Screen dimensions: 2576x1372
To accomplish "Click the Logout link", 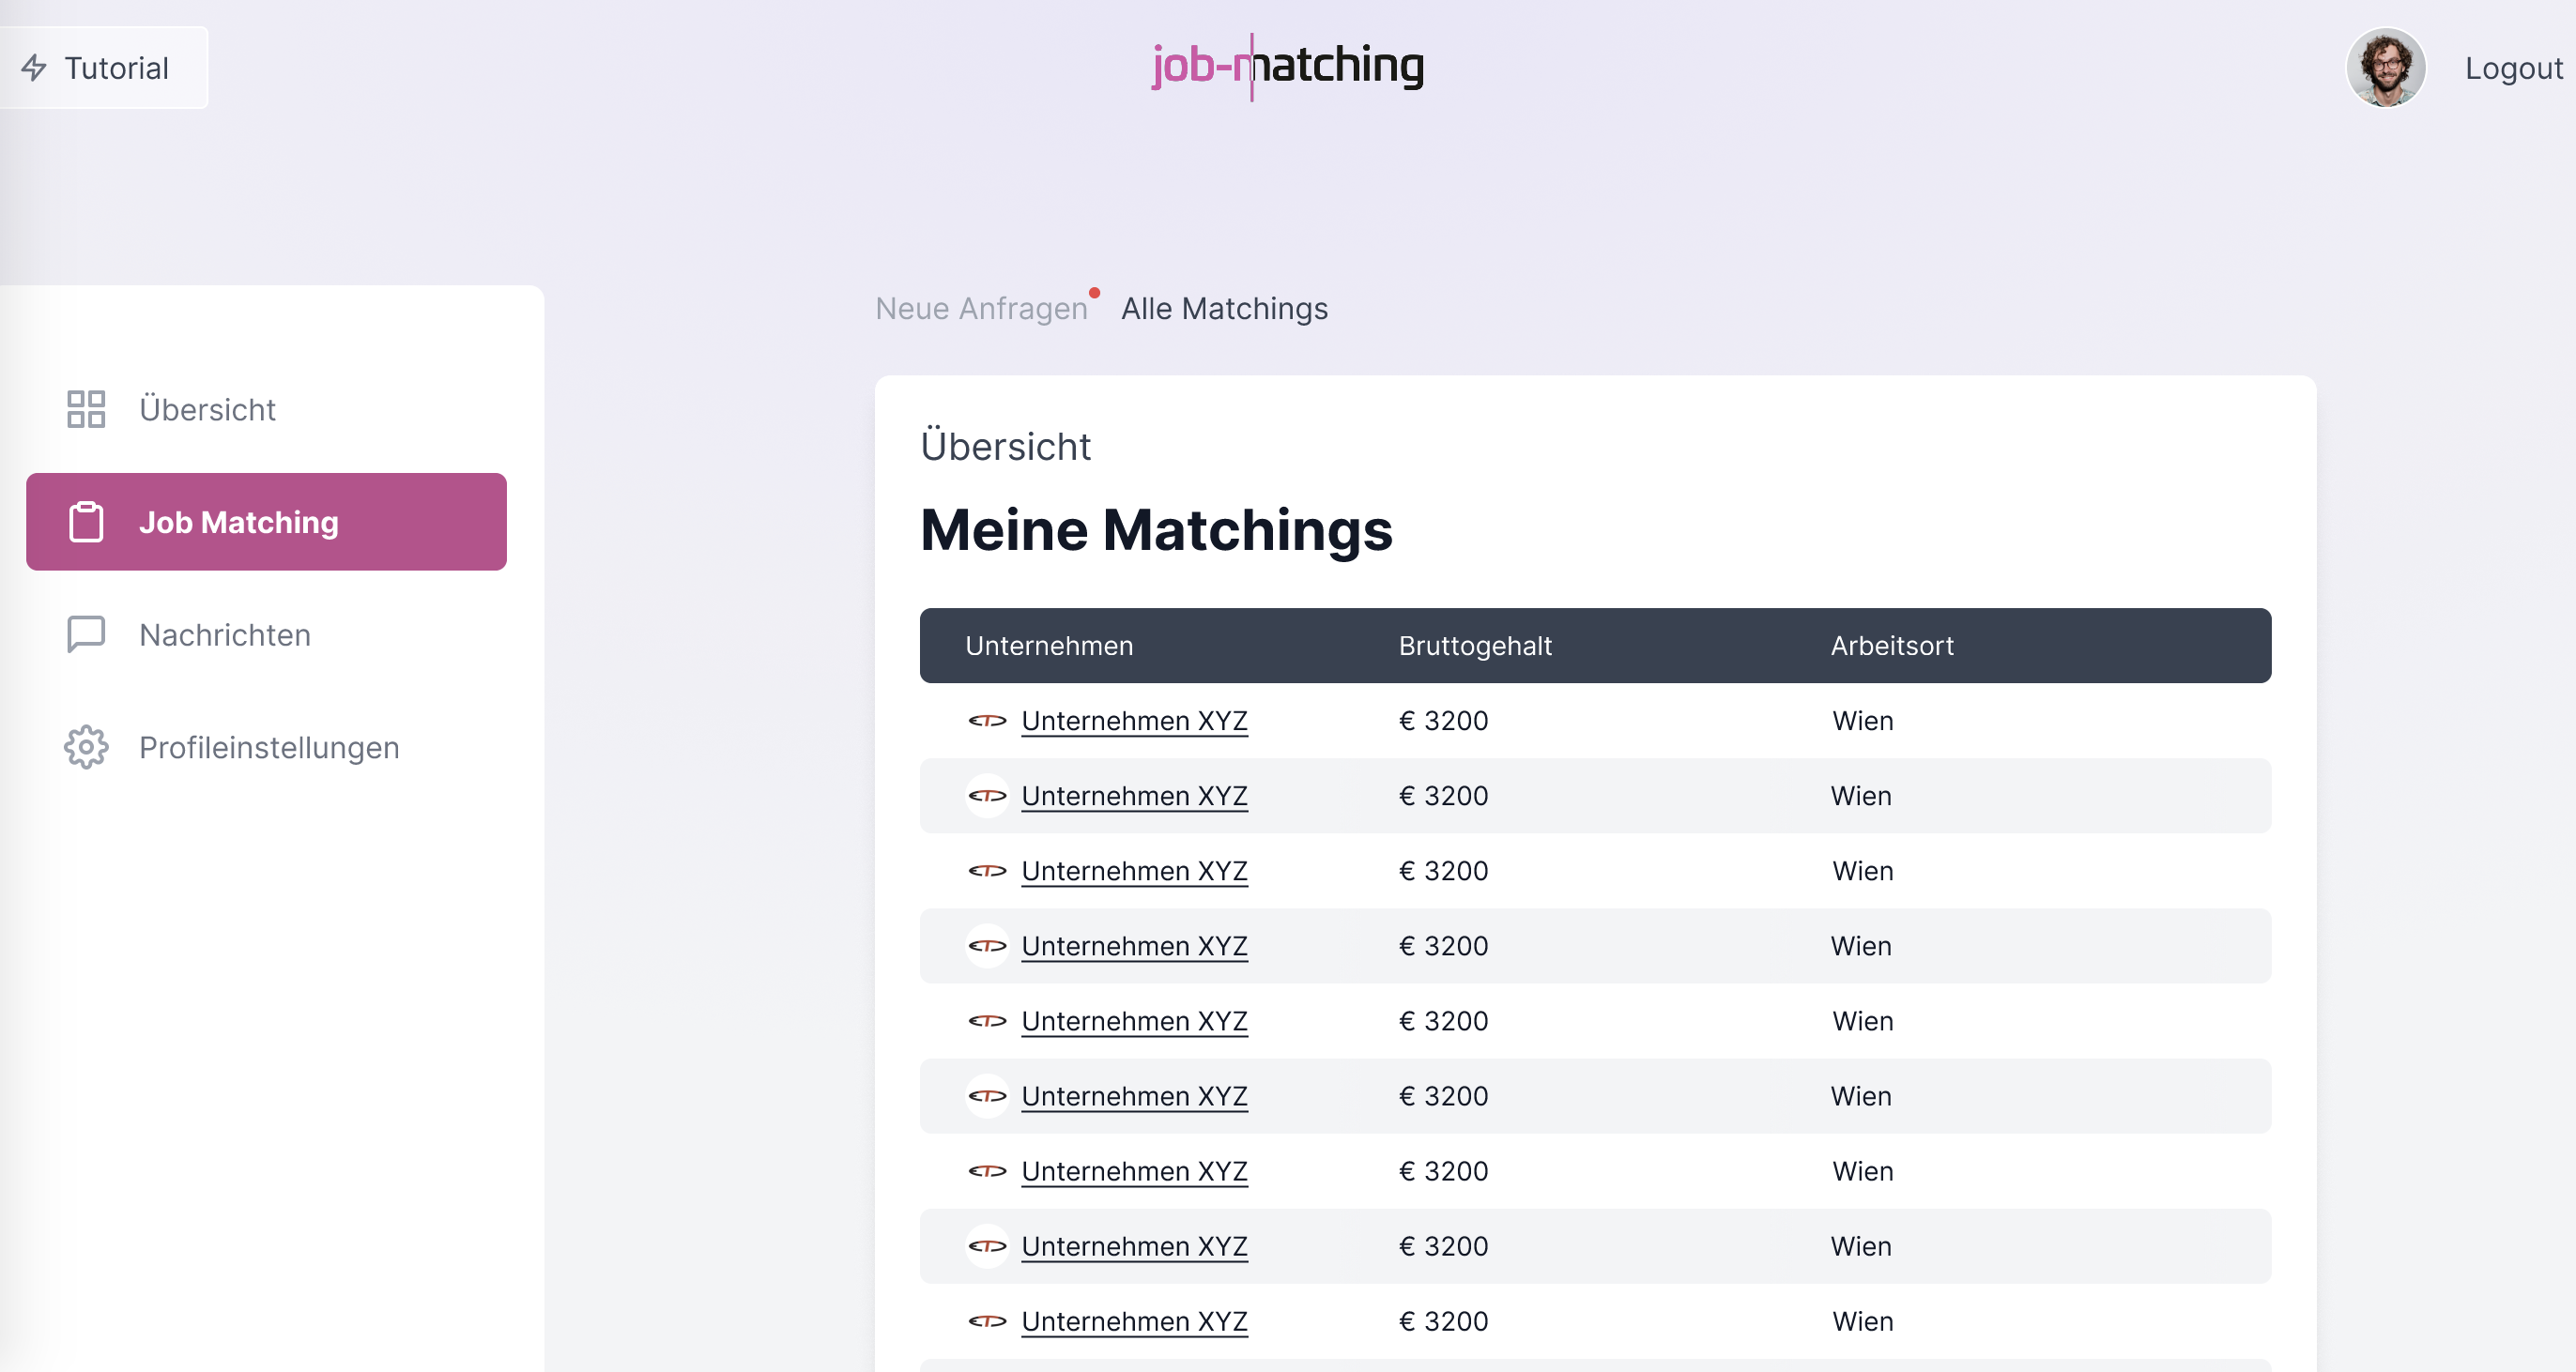I will click(x=2513, y=68).
